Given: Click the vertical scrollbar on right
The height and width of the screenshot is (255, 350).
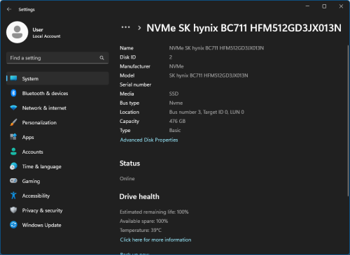Looking at the screenshot, I should tap(348, 120).
